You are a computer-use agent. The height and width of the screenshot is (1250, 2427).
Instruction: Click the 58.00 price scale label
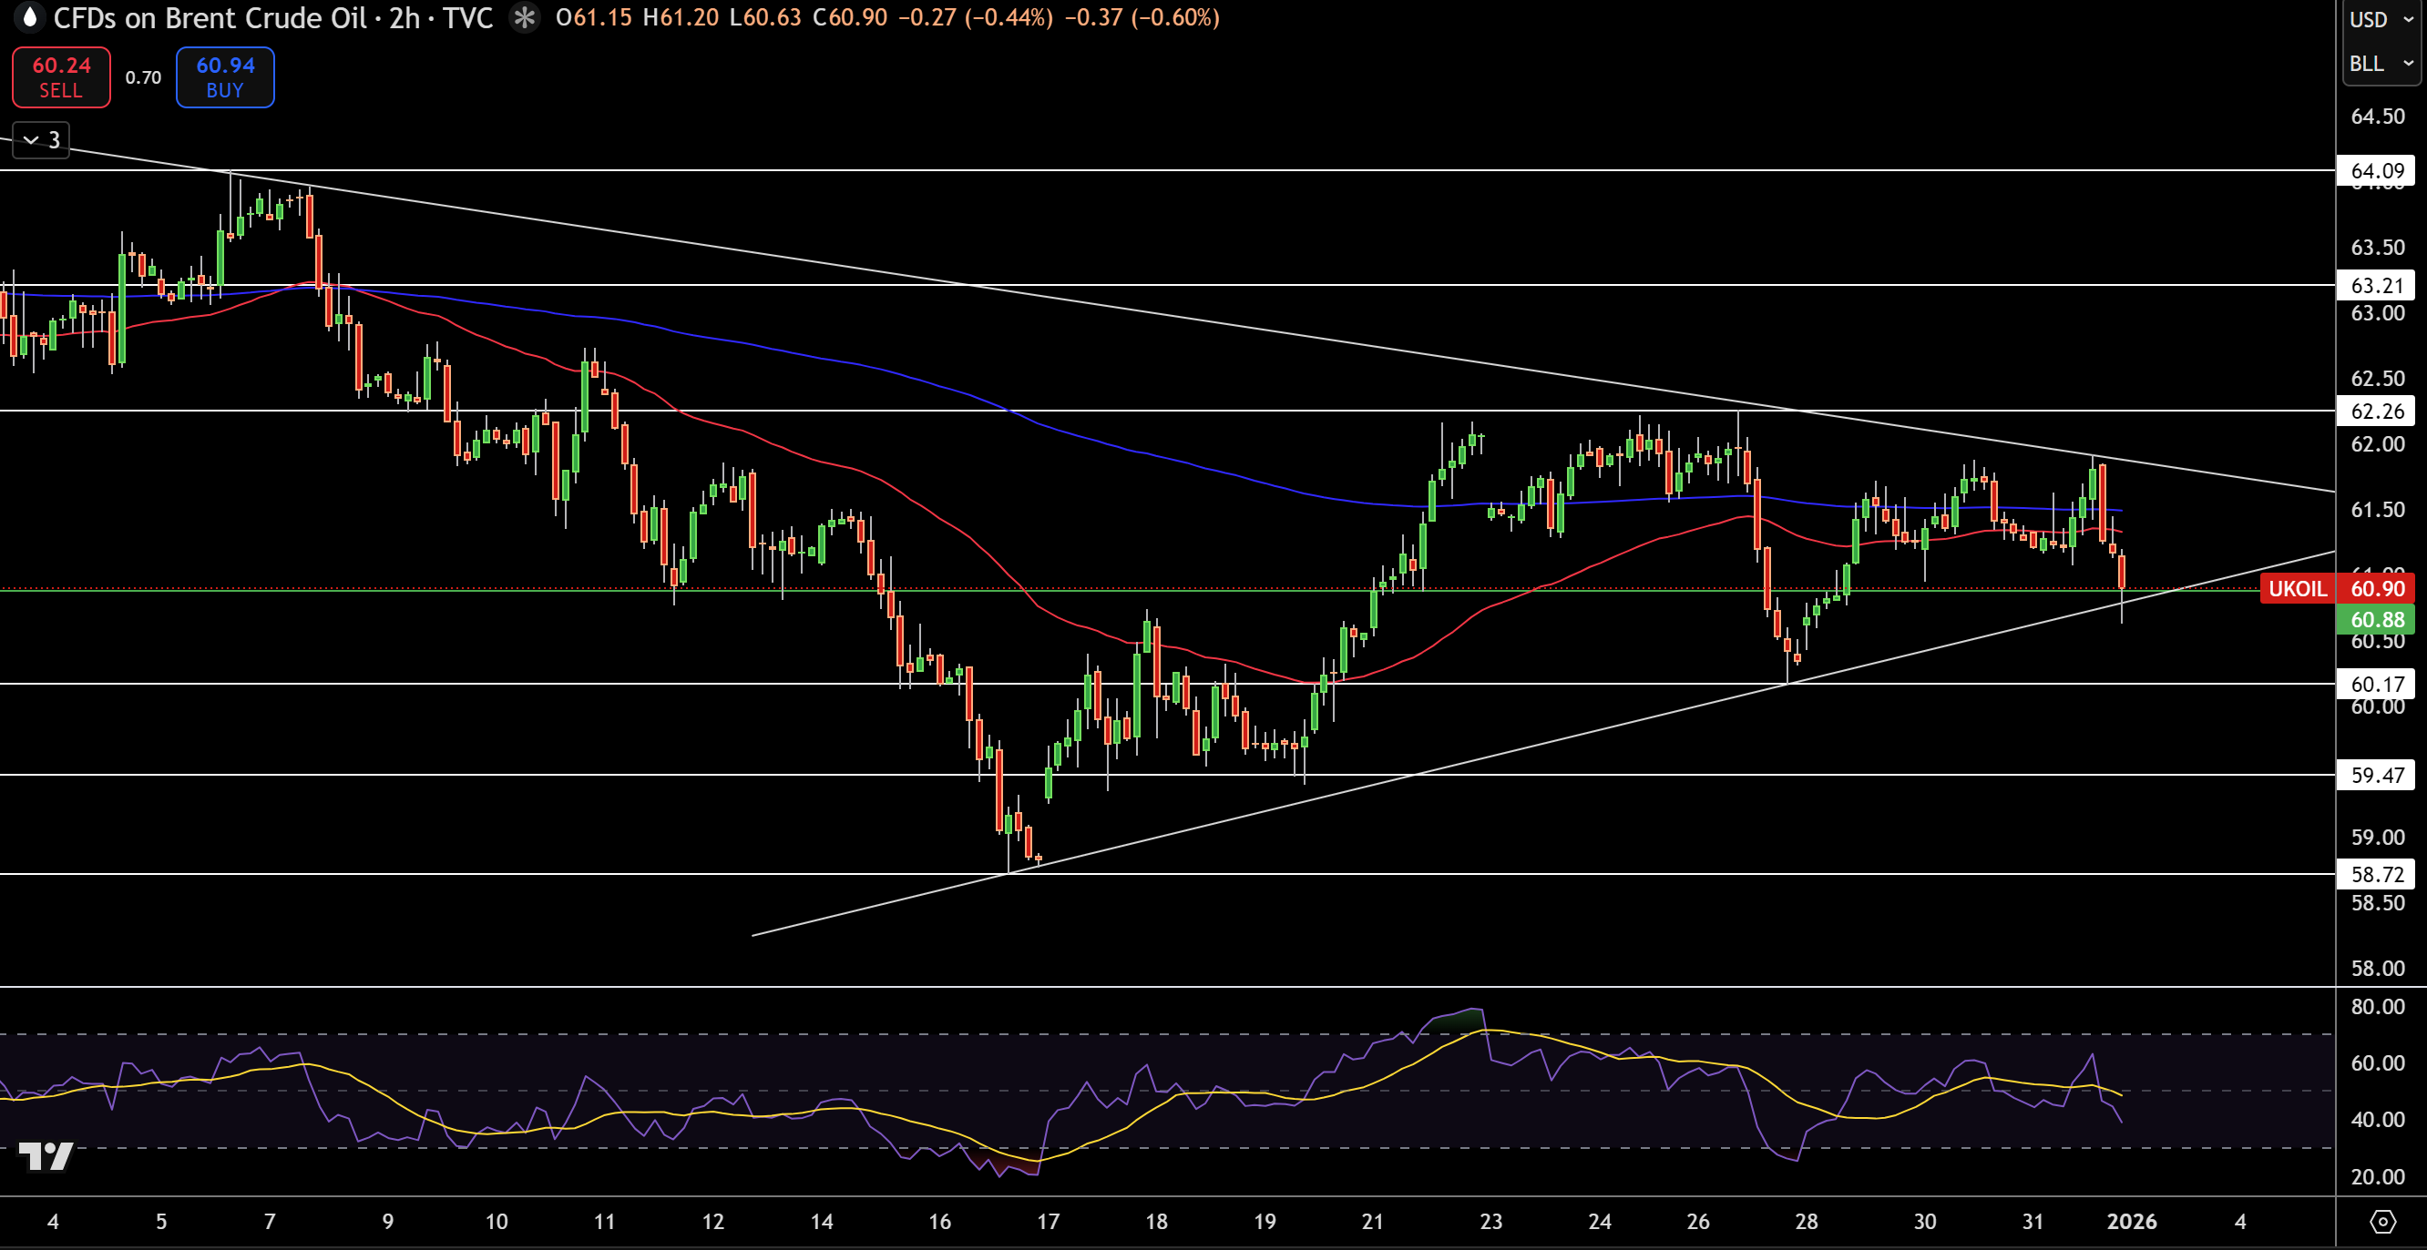(2377, 968)
